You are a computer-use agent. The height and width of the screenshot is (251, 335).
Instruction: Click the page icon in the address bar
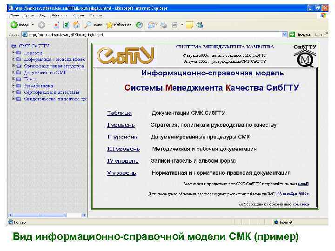pos(25,34)
